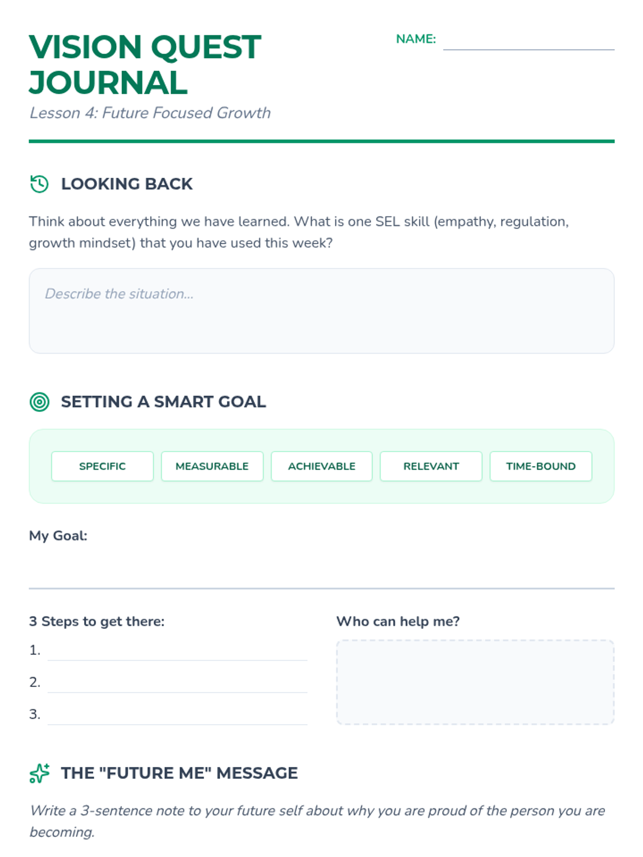Viewport: 643px width, 857px height.
Task: Click the step 2 line
Action: [x=177, y=683]
